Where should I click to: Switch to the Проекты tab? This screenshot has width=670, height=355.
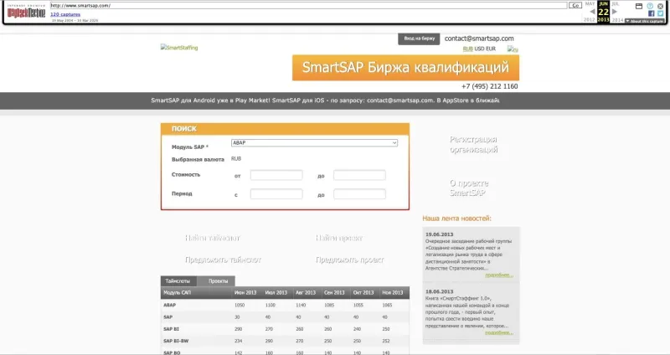coord(218,281)
